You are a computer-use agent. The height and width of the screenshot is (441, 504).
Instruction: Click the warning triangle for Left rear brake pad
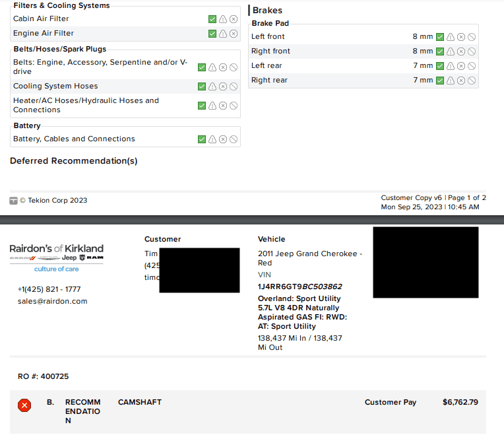pos(451,66)
